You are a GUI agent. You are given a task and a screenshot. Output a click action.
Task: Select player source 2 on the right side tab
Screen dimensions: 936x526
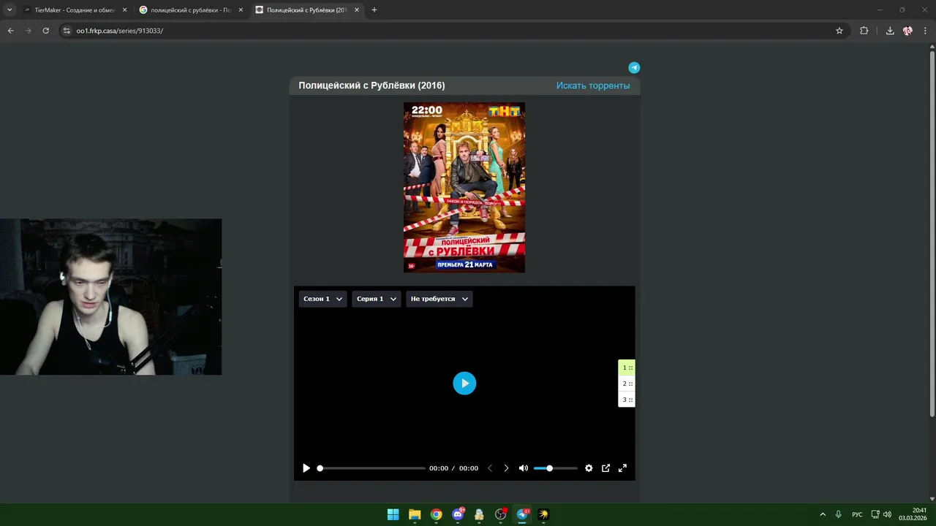627,384
